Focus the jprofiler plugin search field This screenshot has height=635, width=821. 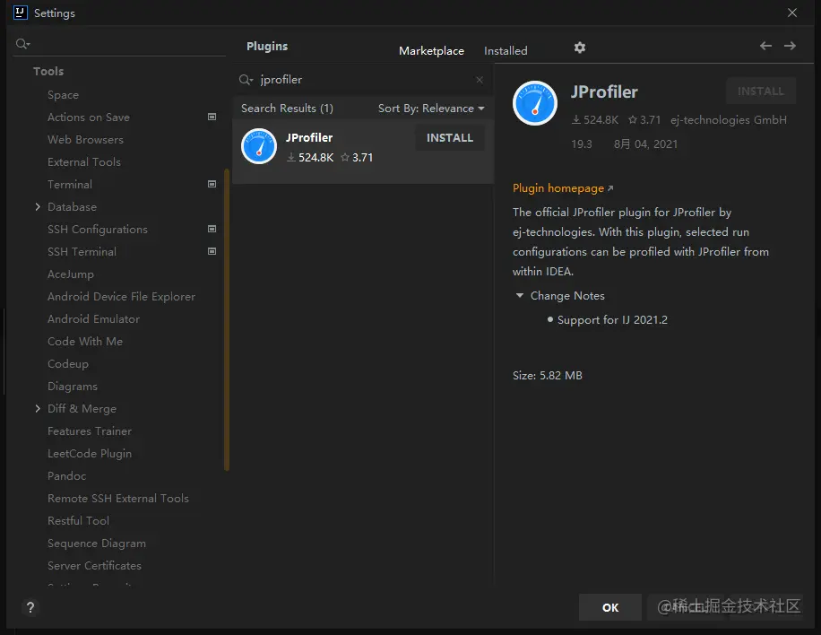click(364, 80)
